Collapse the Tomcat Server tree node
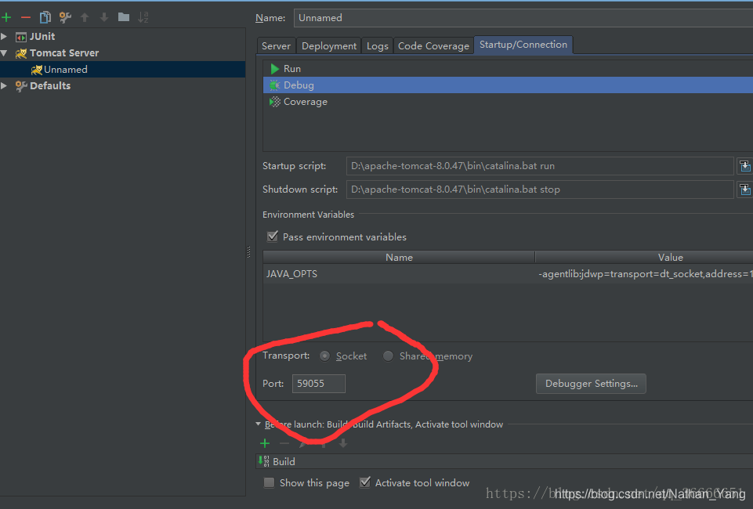 click(5, 53)
